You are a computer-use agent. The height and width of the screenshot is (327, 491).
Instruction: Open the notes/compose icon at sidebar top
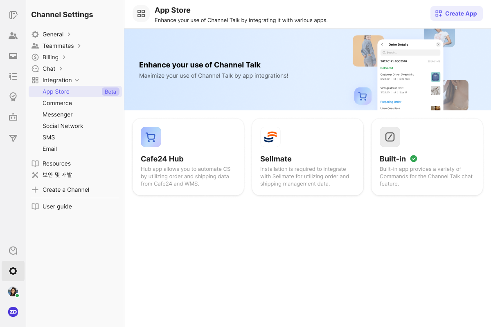[x=13, y=15]
